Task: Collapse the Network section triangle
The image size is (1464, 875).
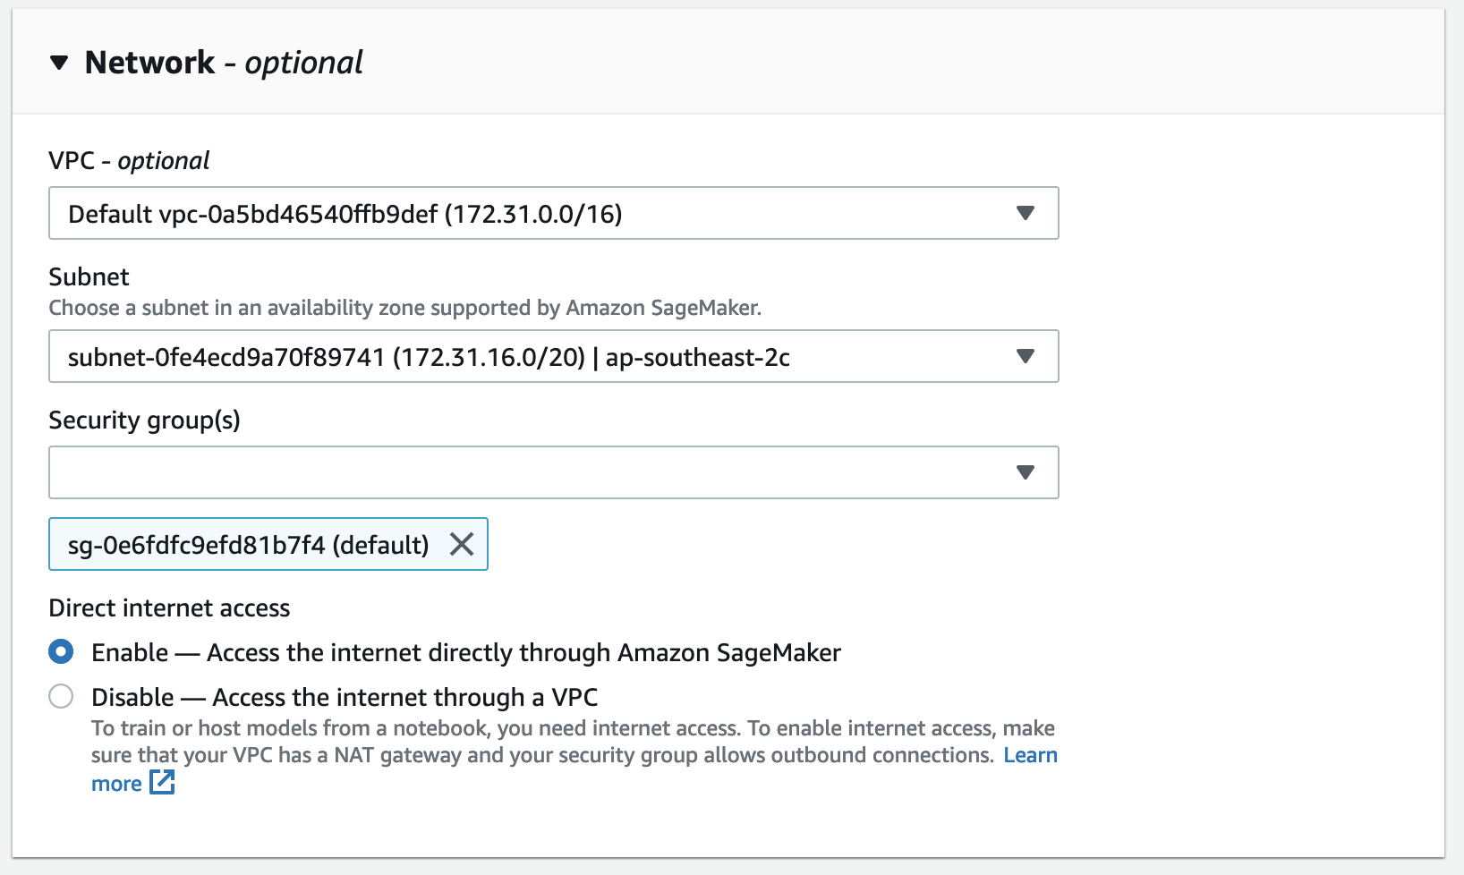Action: click(x=59, y=63)
